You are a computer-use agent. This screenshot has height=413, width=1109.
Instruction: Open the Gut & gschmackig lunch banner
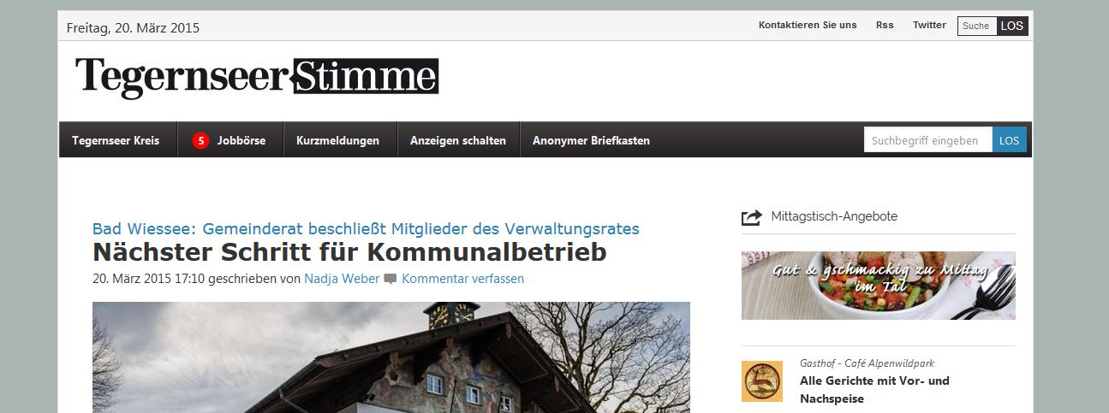click(x=879, y=286)
